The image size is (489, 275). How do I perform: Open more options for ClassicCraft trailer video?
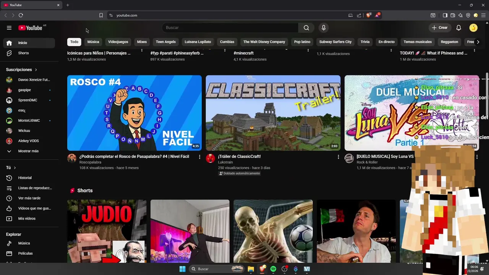[338, 157]
